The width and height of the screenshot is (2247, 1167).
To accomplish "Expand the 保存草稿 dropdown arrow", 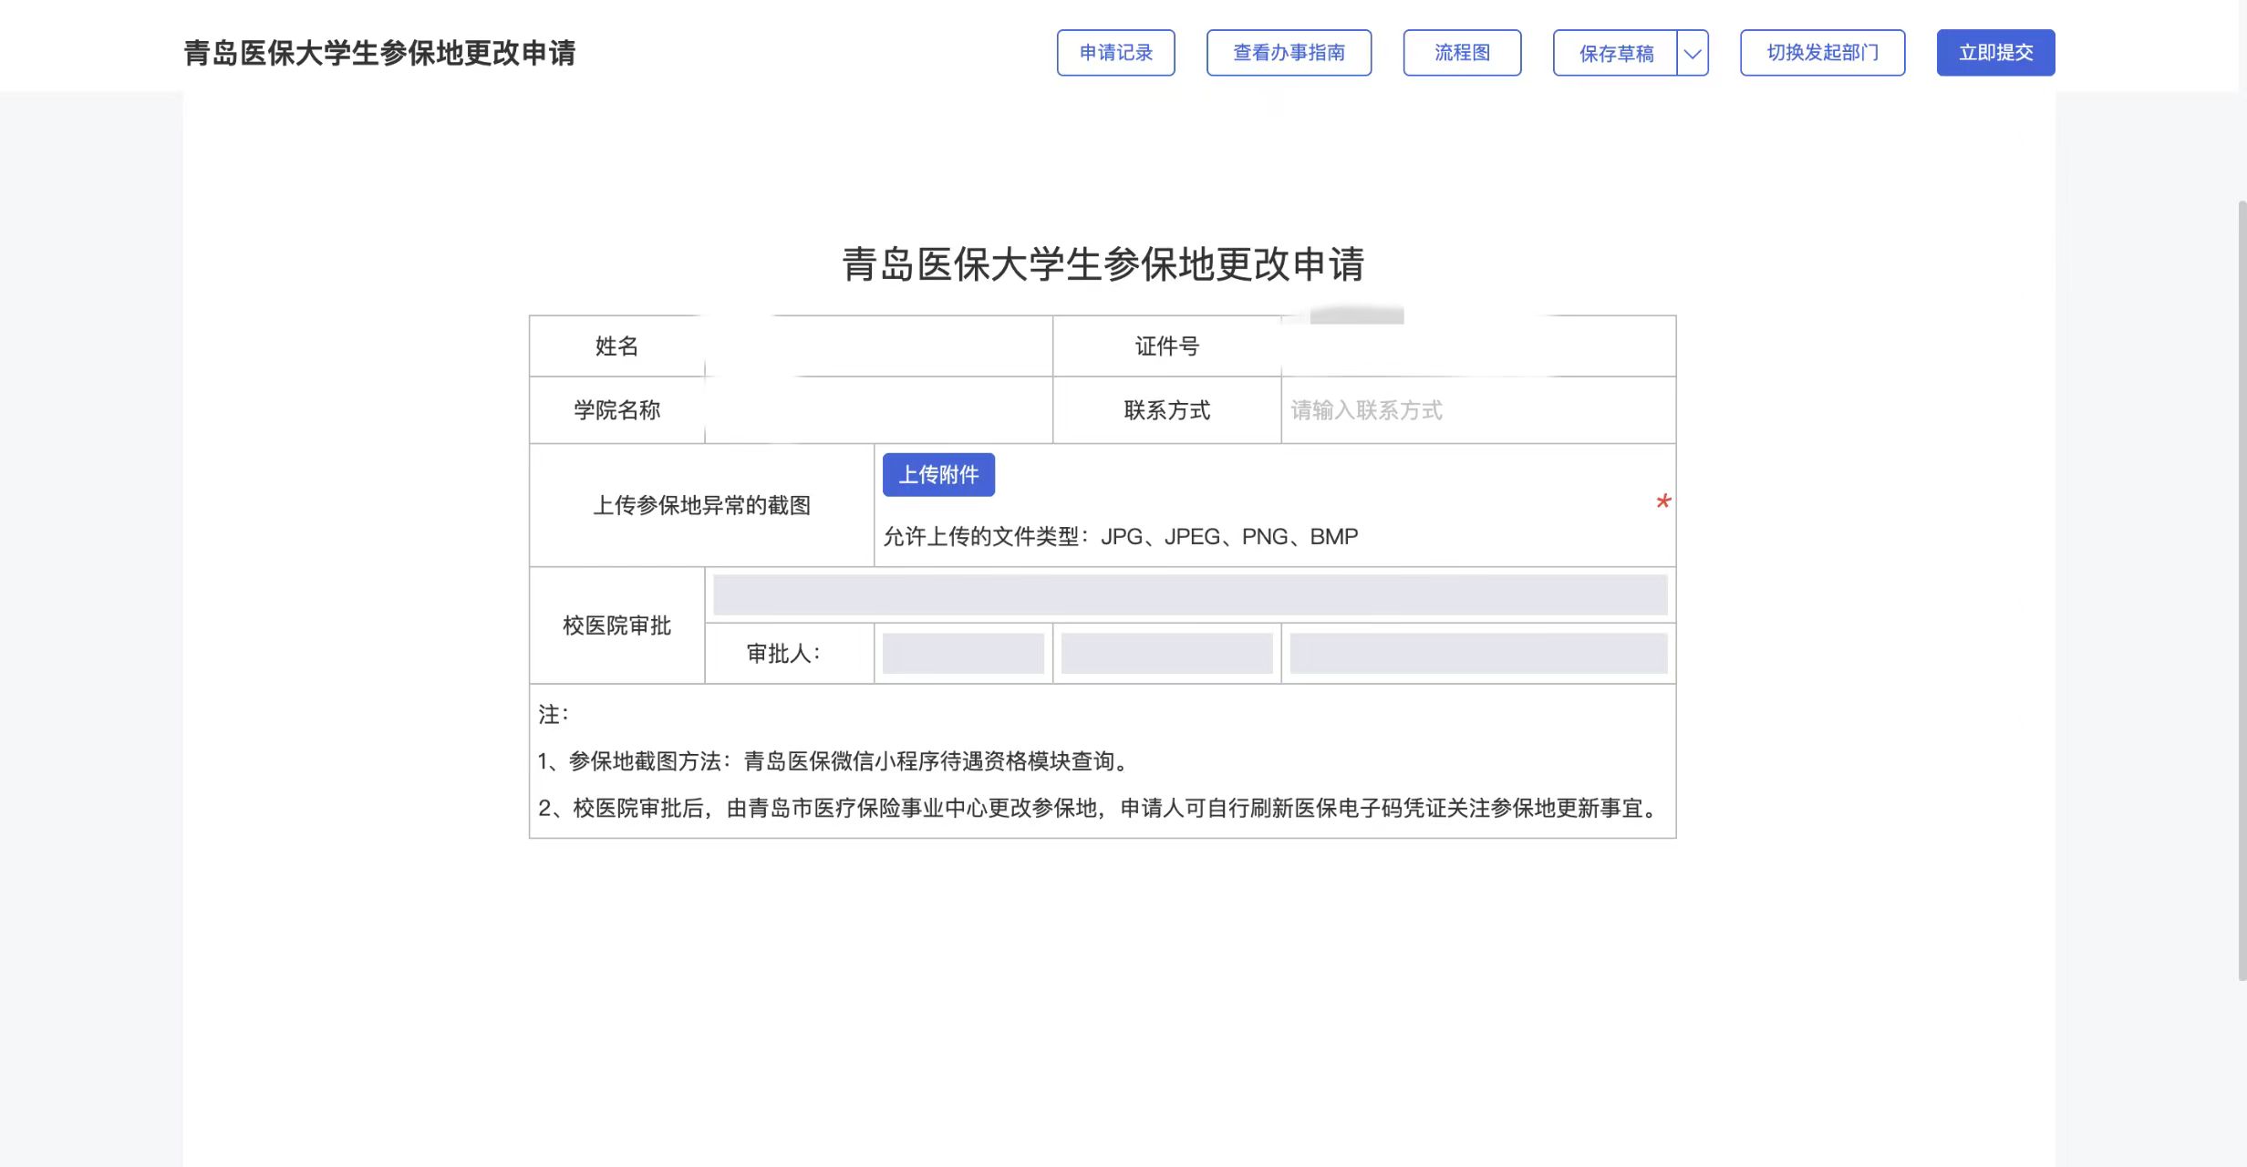I will pyautogui.click(x=1693, y=54).
